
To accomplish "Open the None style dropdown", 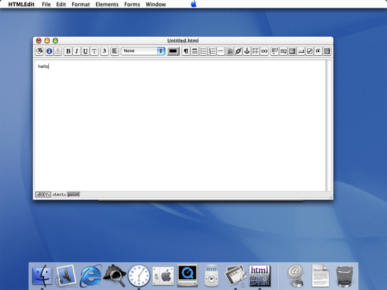I will pos(143,51).
